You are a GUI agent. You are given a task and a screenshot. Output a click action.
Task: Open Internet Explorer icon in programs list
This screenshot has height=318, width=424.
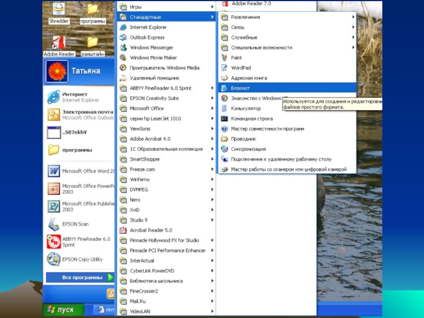[x=123, y=28]
